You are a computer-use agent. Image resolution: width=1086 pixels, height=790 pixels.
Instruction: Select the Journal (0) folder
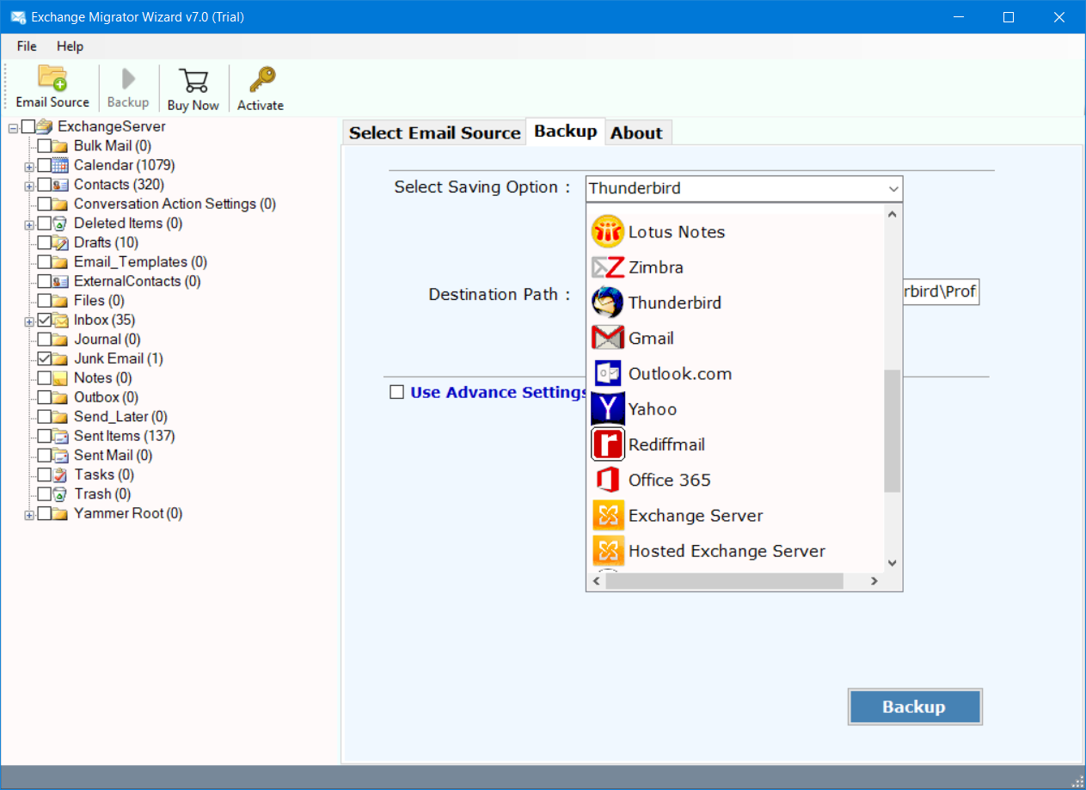pos(107,340)
